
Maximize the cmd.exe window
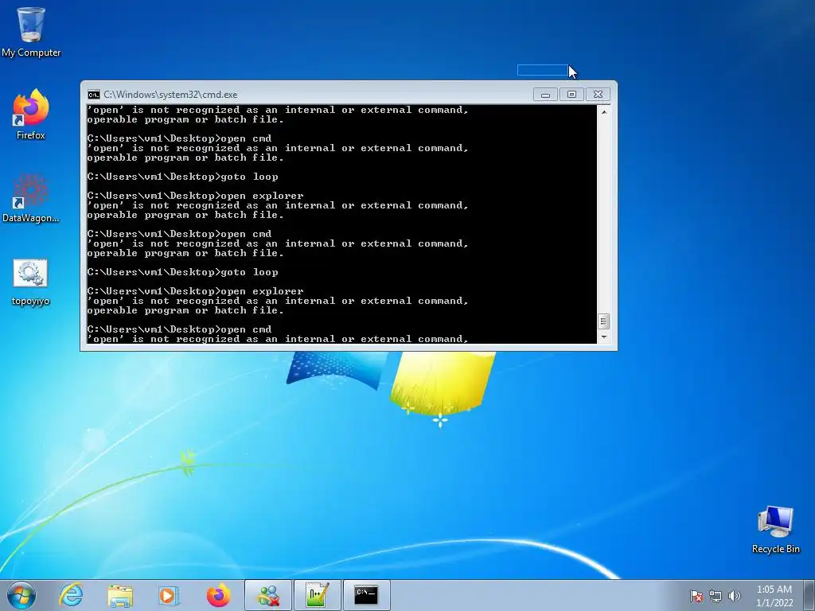pyautogui.click(x=571, y=95)
